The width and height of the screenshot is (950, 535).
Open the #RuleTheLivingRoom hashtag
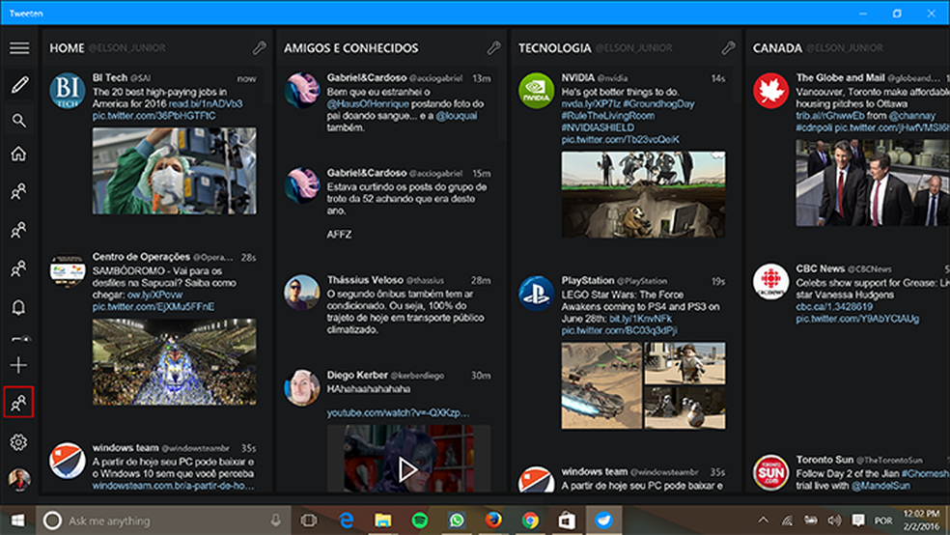coord(607,116)
